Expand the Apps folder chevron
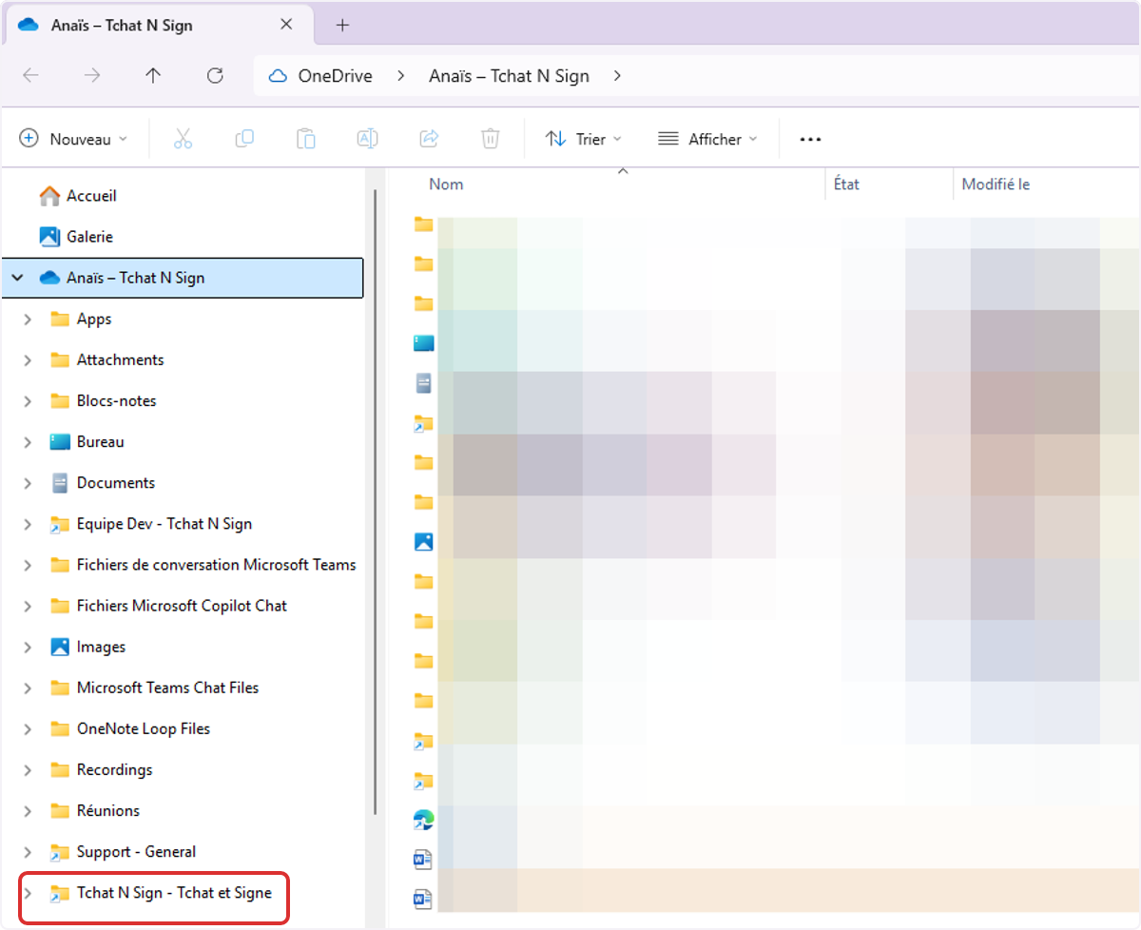 [29, 320]
